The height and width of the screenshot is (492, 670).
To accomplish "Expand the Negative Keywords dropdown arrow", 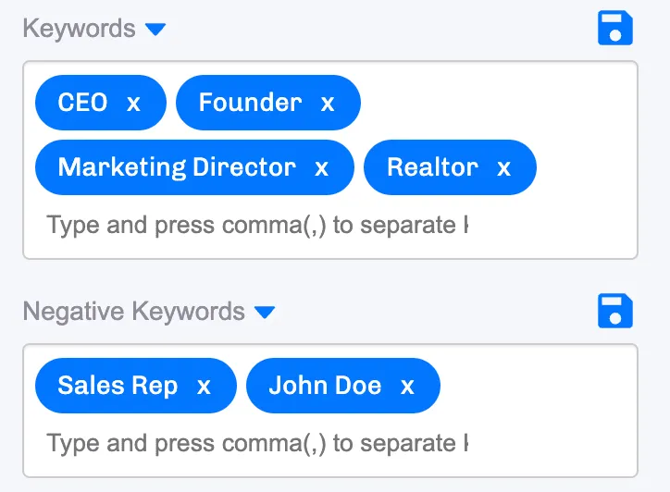I will coord(265,313).
